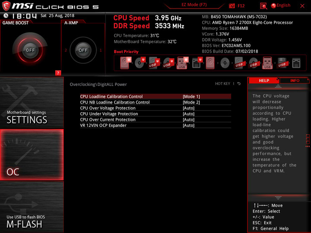Choose A-XMP profile 2

[66, 50]
